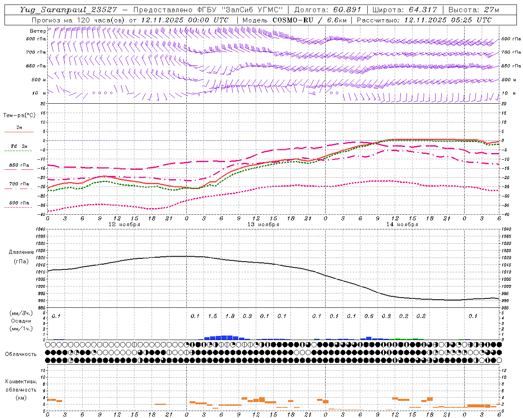
Task: Select the (мм/3ч.) precipitation unit label
Action: coord(21,313)
